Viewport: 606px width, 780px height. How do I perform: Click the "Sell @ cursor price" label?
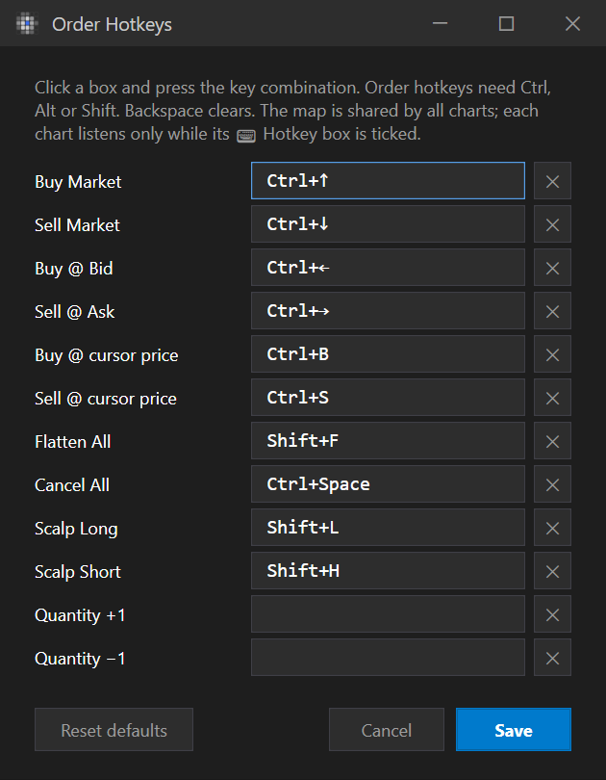105,398
